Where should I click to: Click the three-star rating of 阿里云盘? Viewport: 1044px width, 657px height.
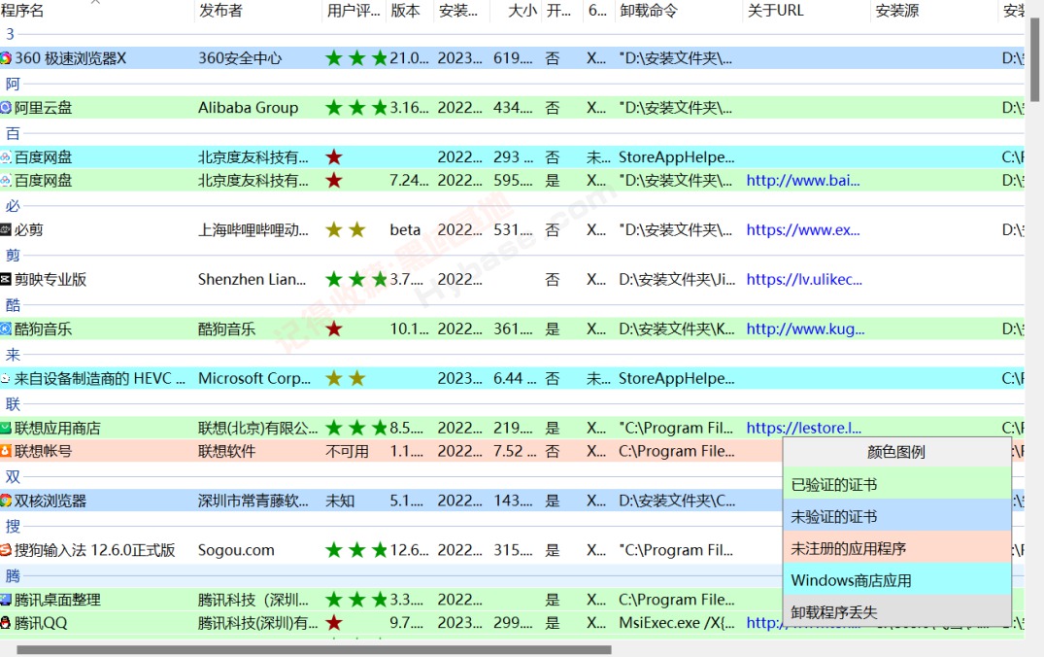356,108
